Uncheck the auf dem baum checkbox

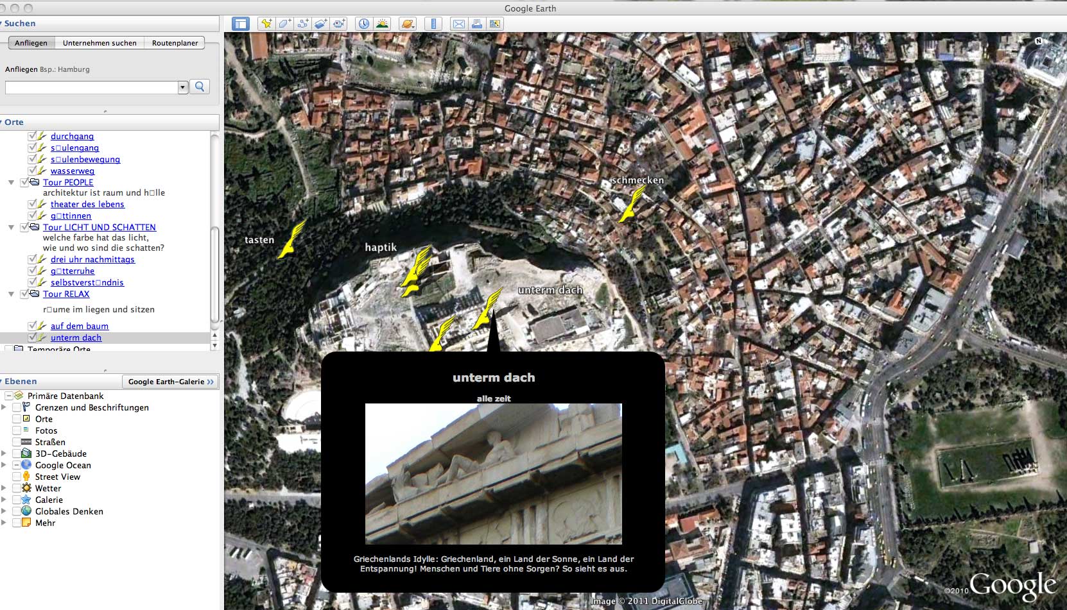coord(32,326)
